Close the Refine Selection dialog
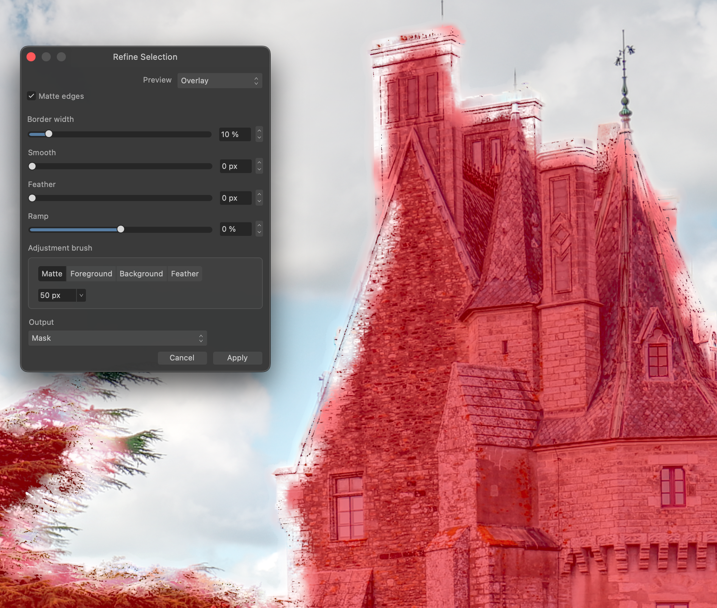This screenshot has height=608, width=717. coord(31,57)
